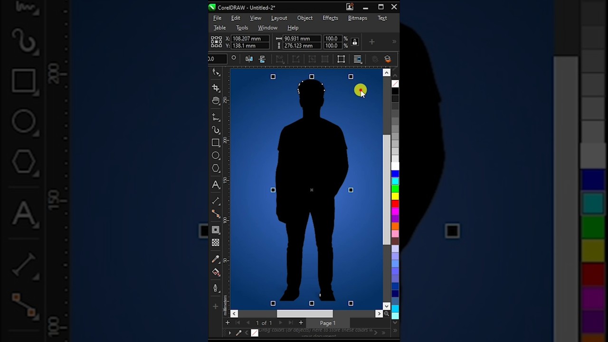
Task: Click the vertical scrollbar up arrow
Action: pyautogui.click(x=386, y=73)
